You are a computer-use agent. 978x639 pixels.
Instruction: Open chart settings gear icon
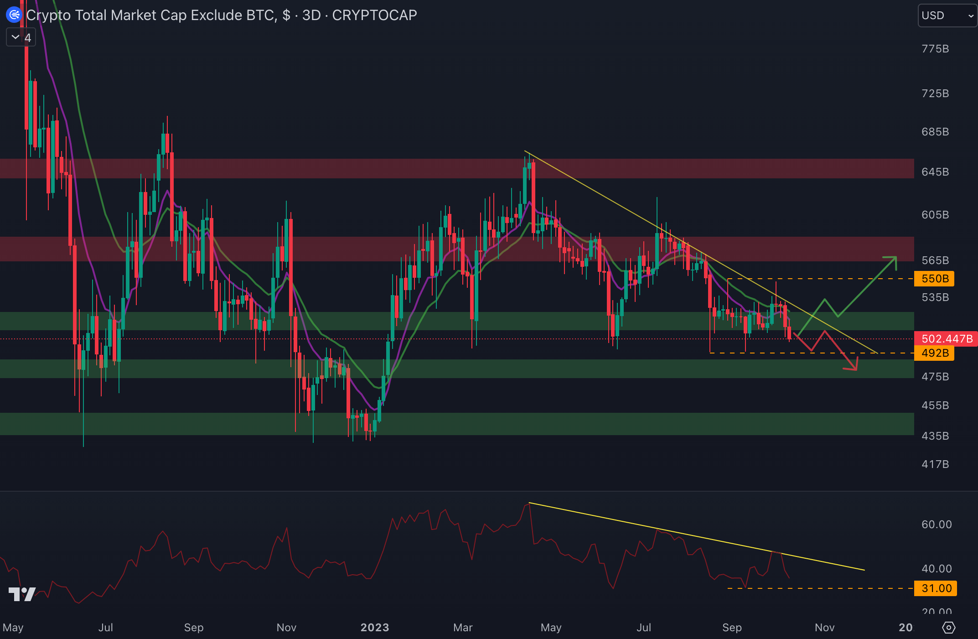[x=948, y=628]
